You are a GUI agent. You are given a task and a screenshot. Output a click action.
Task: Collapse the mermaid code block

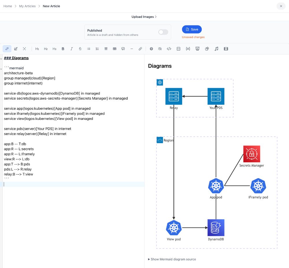point(2,69)
